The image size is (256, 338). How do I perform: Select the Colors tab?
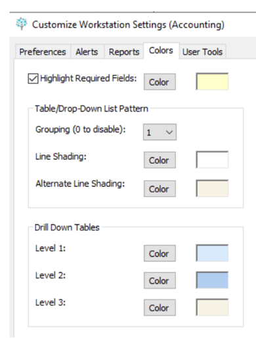point(161,50)
